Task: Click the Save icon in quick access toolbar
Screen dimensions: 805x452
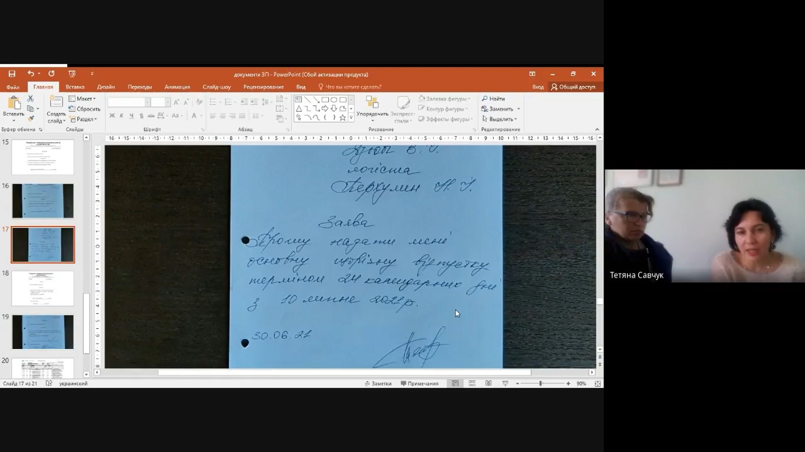Action: tap(12, 74)
